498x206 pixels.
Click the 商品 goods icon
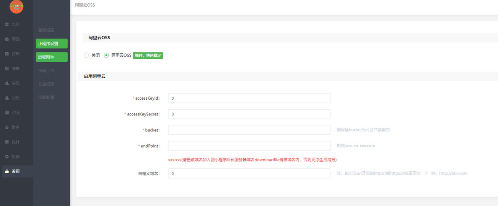pos(7,39)
